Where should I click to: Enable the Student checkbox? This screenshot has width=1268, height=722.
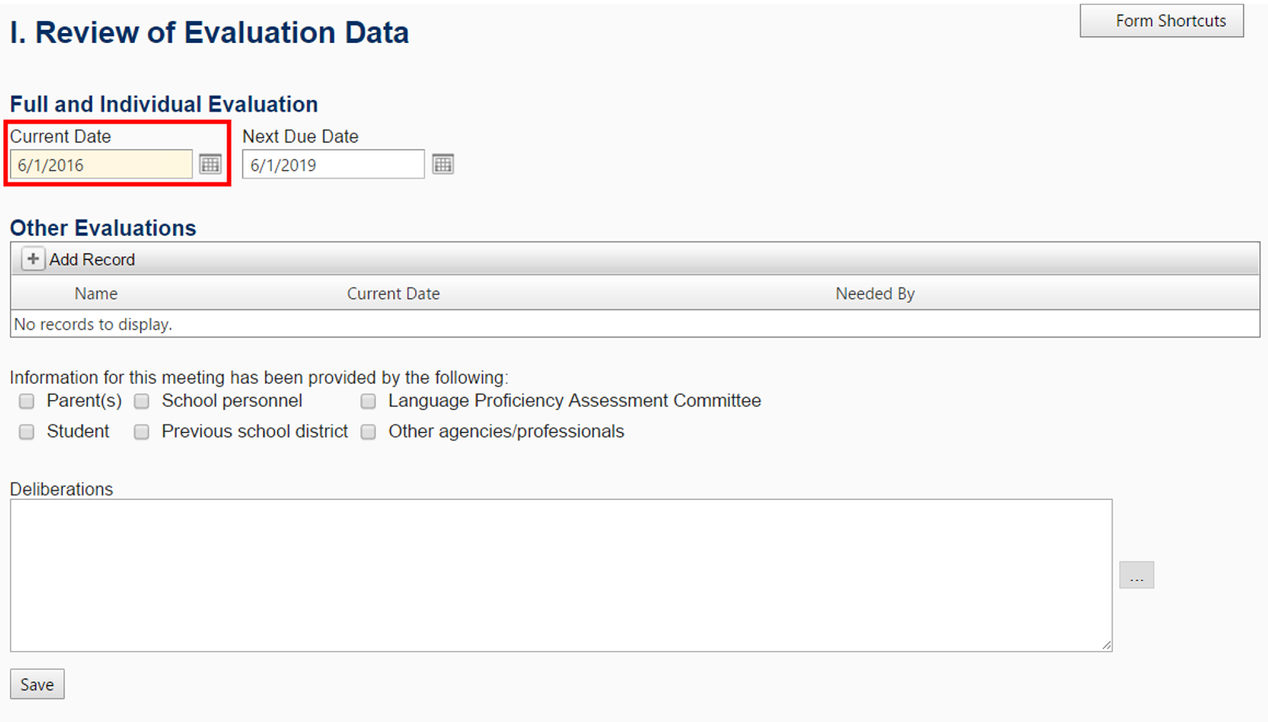[25, 431]
